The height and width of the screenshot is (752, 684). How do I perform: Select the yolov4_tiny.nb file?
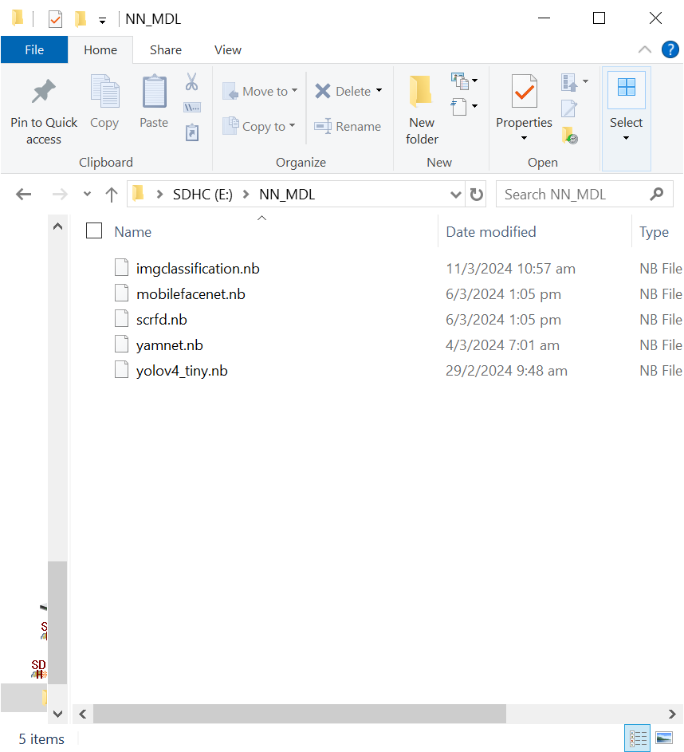coord(182,371)
